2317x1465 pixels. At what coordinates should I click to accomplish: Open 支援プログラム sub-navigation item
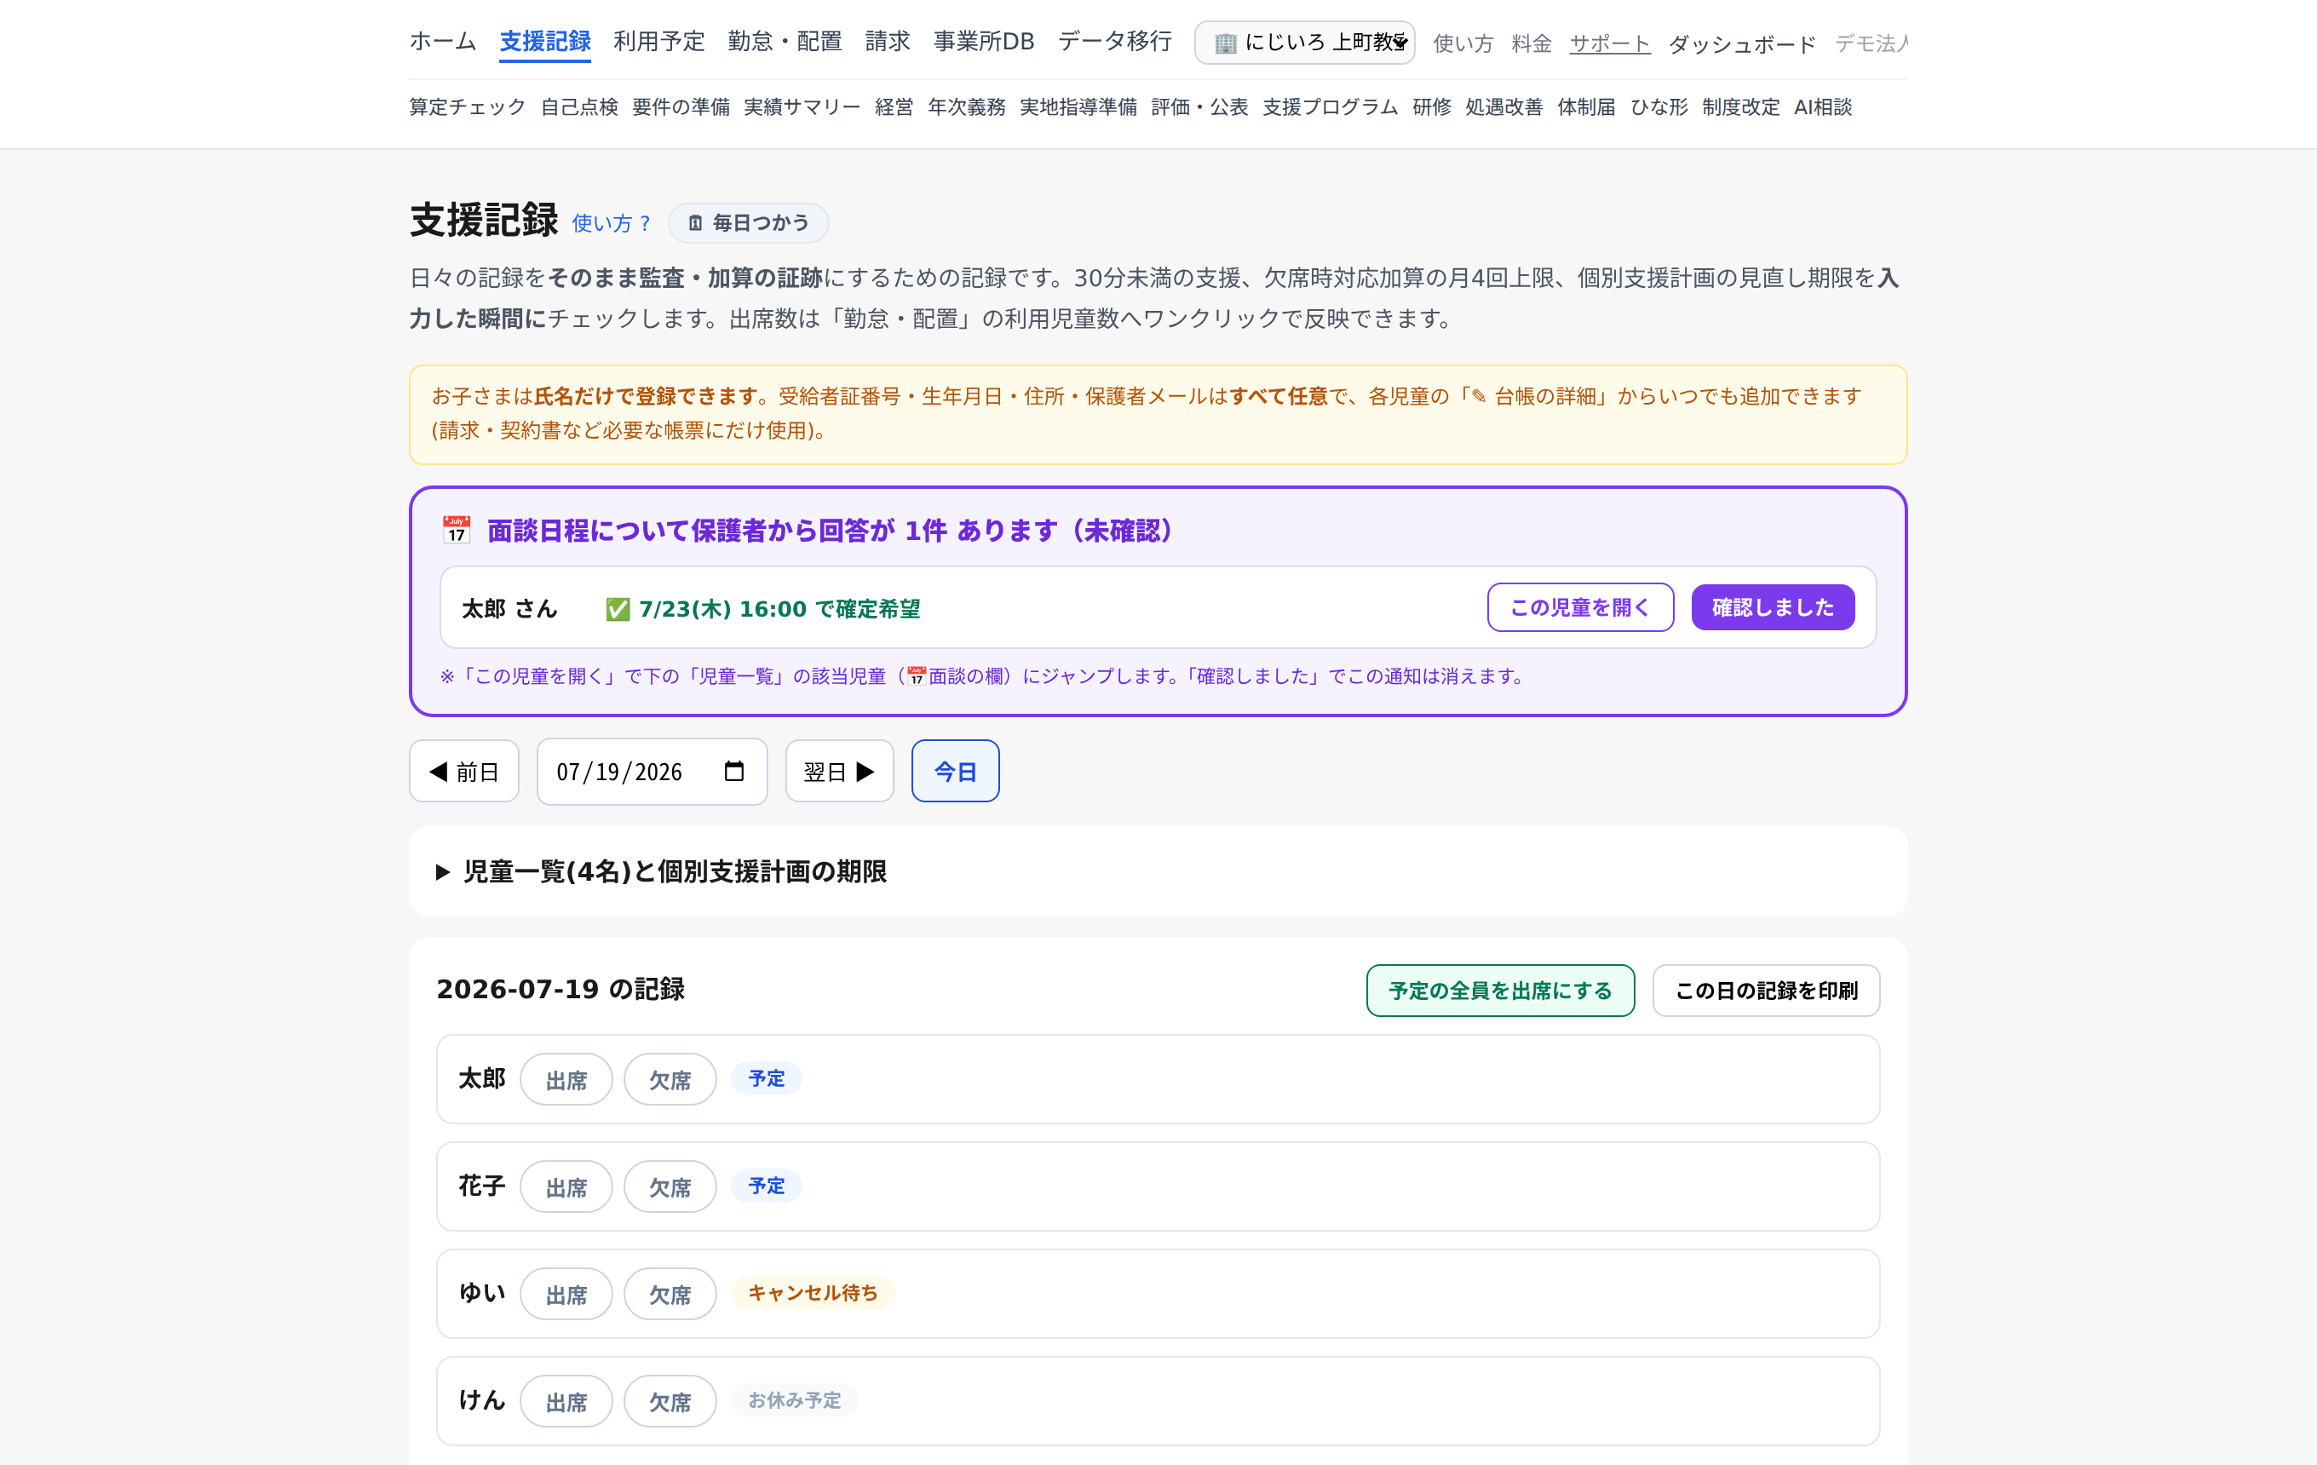point(1330,106)
